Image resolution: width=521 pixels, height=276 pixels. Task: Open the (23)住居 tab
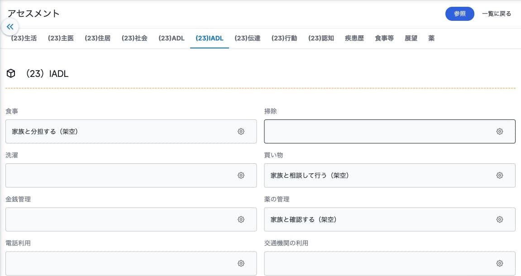point(98,38)
